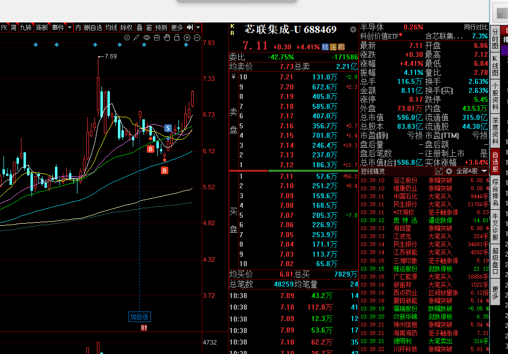Toggle 除权 adjustment mode
This screenshot has width=508, height=354.
click(x=126, y=27)
